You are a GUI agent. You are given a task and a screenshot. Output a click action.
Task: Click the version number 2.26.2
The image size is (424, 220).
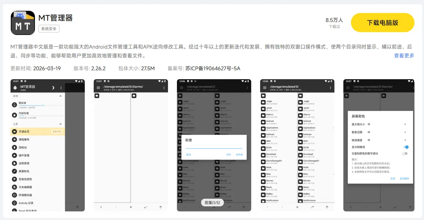pyautogui.click(x=98, y=68)
